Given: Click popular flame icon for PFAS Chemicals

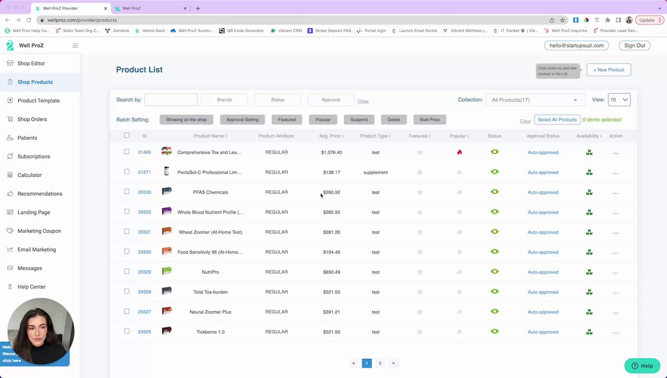Looking at the screenshot, I should click(x=459, y=192).
